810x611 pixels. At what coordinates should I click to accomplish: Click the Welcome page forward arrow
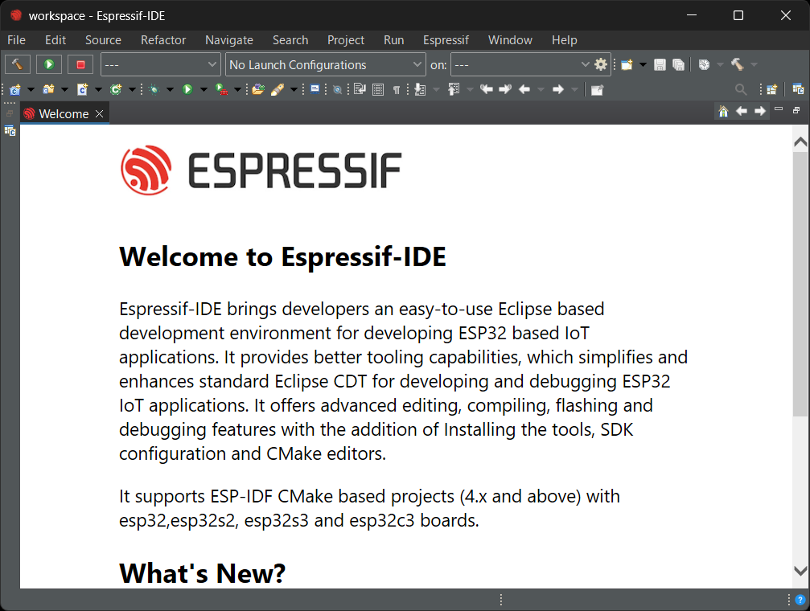pyautogui.click(x=760, y=111)
